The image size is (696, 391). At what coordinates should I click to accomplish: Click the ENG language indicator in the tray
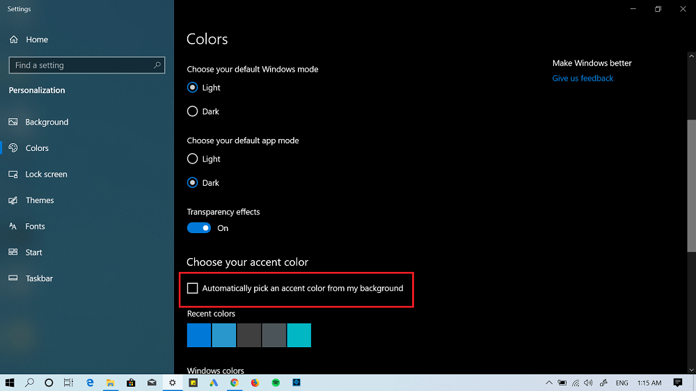pos(622,383)
